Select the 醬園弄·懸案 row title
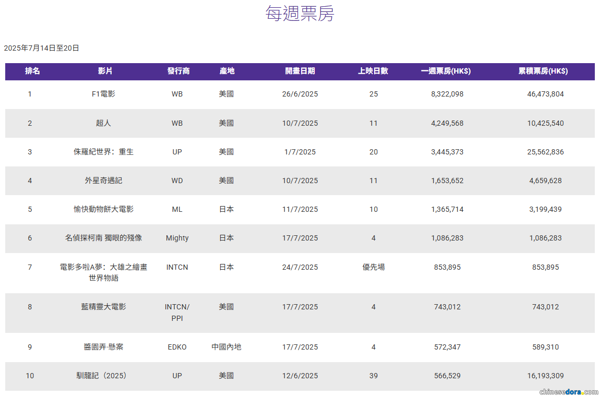This screenshot has width=599, height=396. click(x=103, y=347)
